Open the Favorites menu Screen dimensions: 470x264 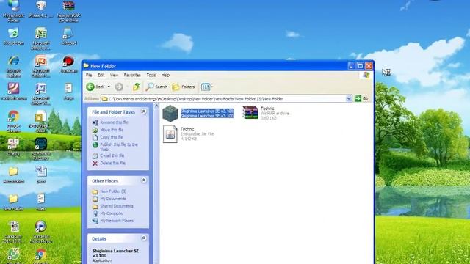(132, 75)
